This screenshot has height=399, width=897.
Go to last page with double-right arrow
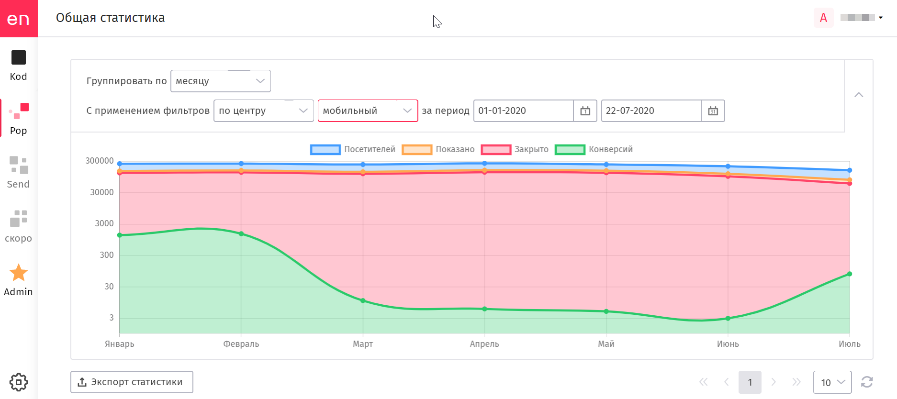click(x=796, y=382)
